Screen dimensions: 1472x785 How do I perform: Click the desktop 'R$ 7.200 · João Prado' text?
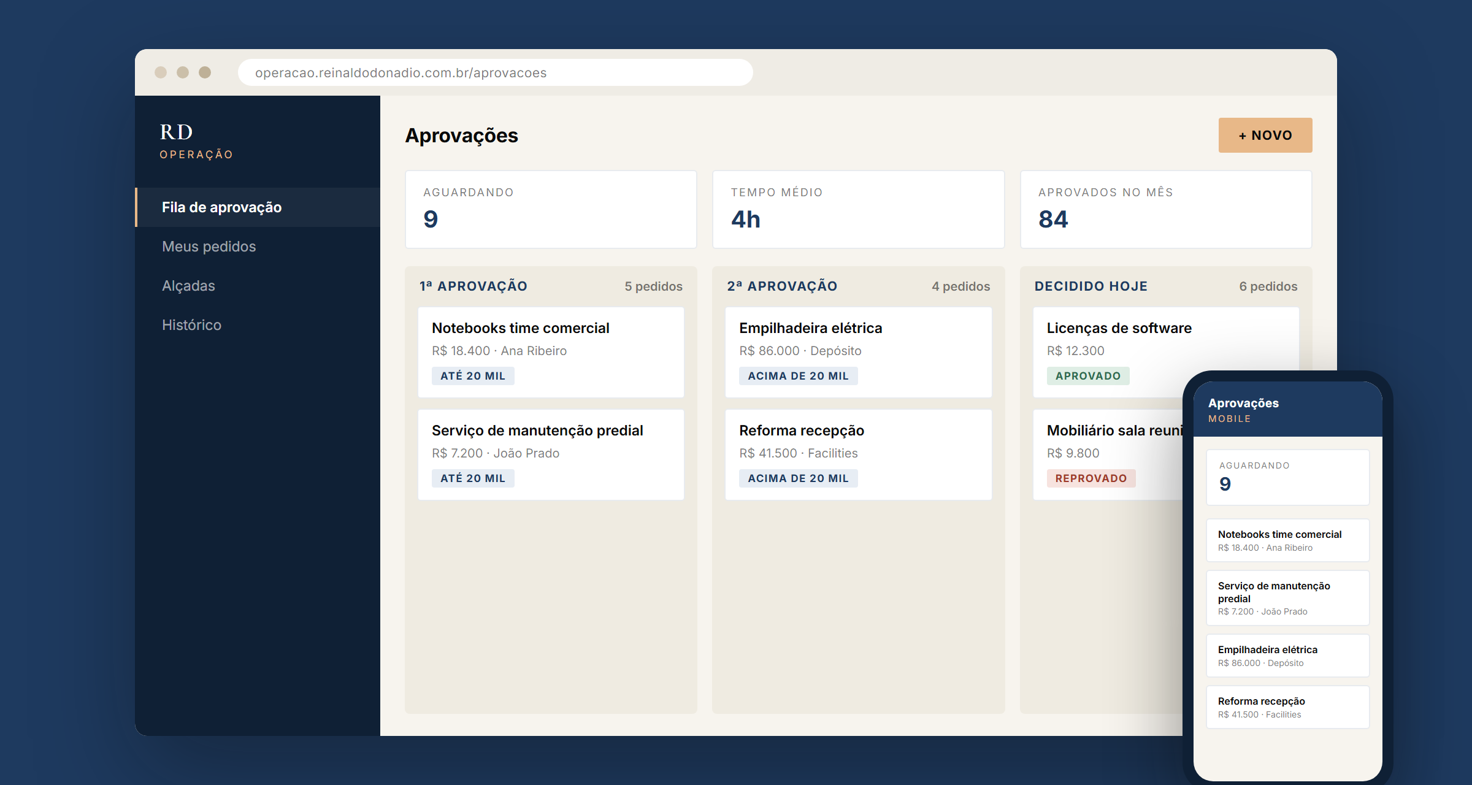[496, 453]
